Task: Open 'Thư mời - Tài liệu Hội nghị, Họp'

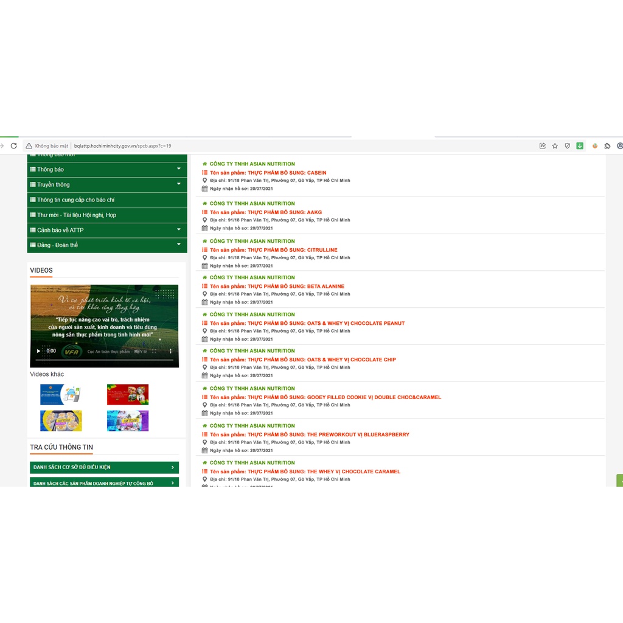Action: (x=107, y=215)
